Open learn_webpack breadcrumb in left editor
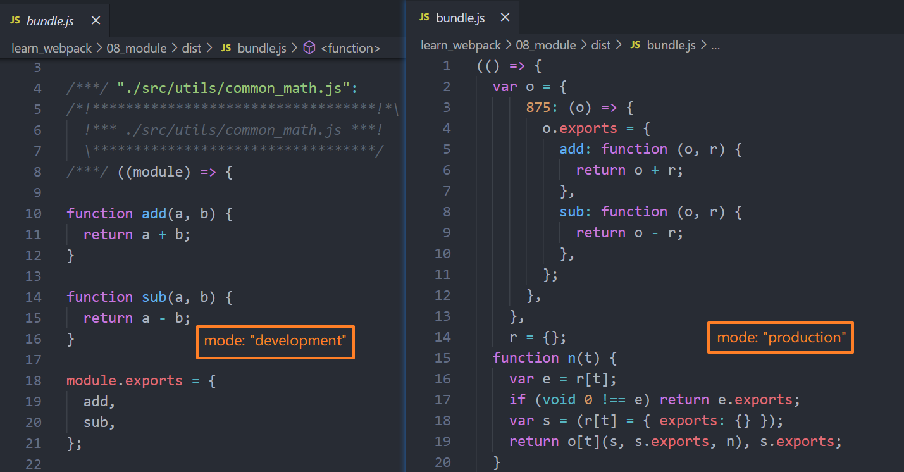Image resolution: width=904 pixels, height=472 pixels. pyautogui.click(x=52, y=48)
